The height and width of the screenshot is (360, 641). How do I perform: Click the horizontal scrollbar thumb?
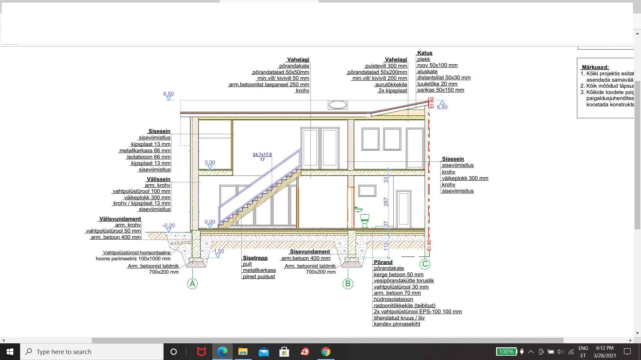point(327,340)
